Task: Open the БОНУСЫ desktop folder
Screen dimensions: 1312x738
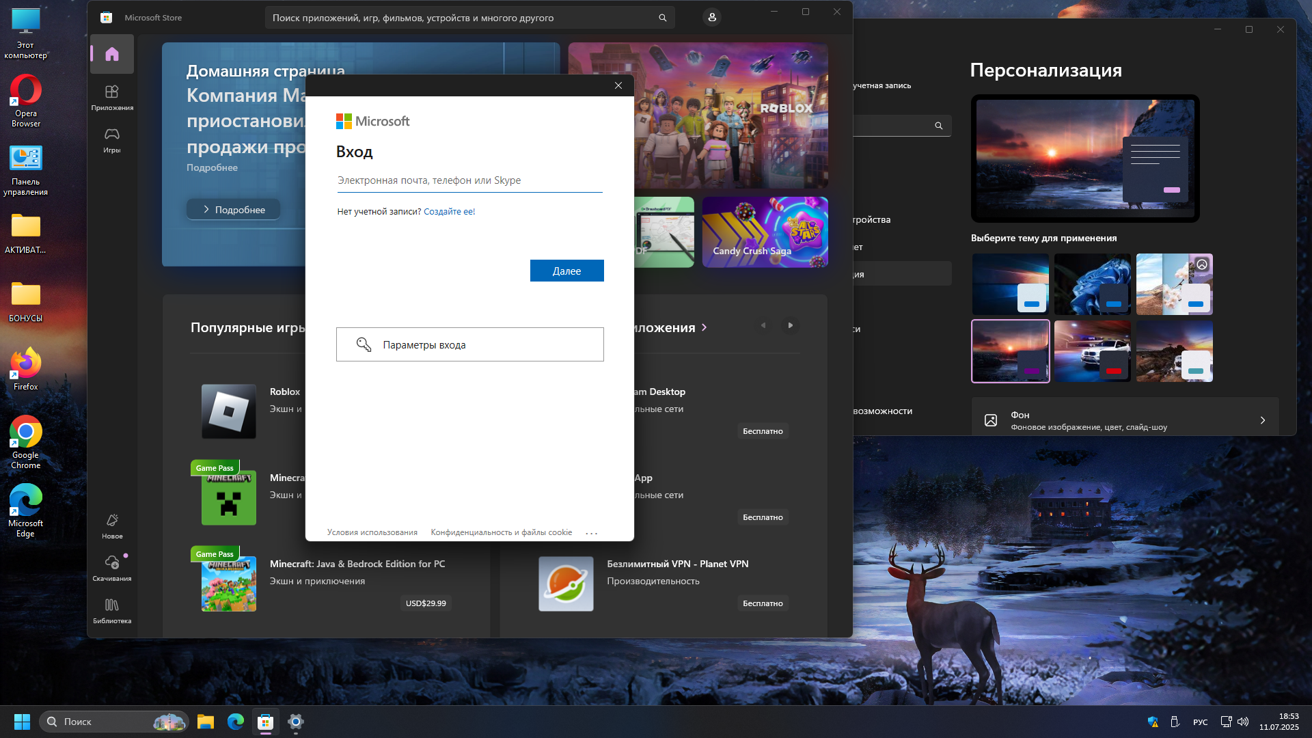Action: 26,301
